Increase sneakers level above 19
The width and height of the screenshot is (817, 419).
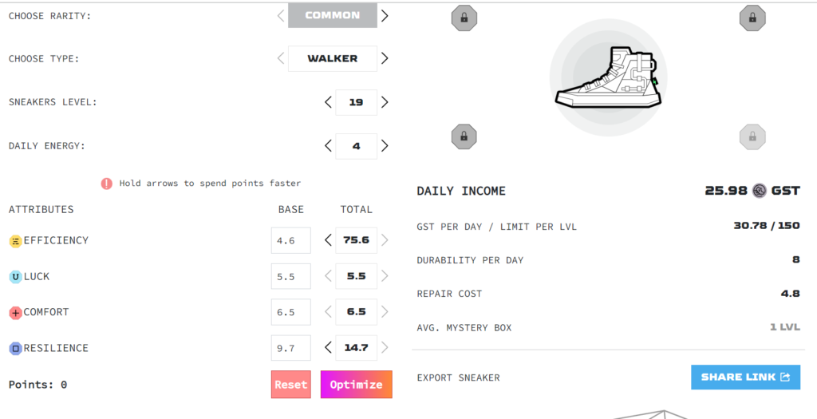click(385, 102)
